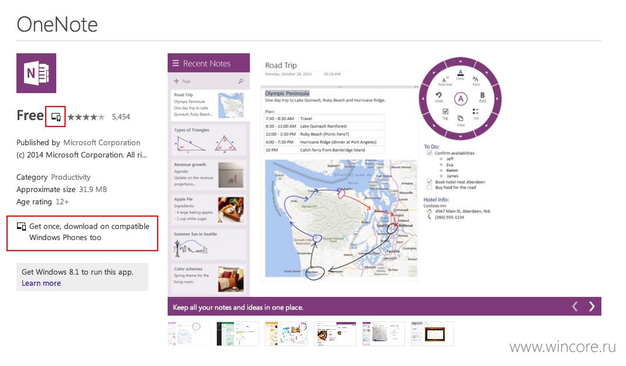Click the Approximate size 31.9 MB text
The width and height of the screenshot is (626, 366).
tap(62, 189)
